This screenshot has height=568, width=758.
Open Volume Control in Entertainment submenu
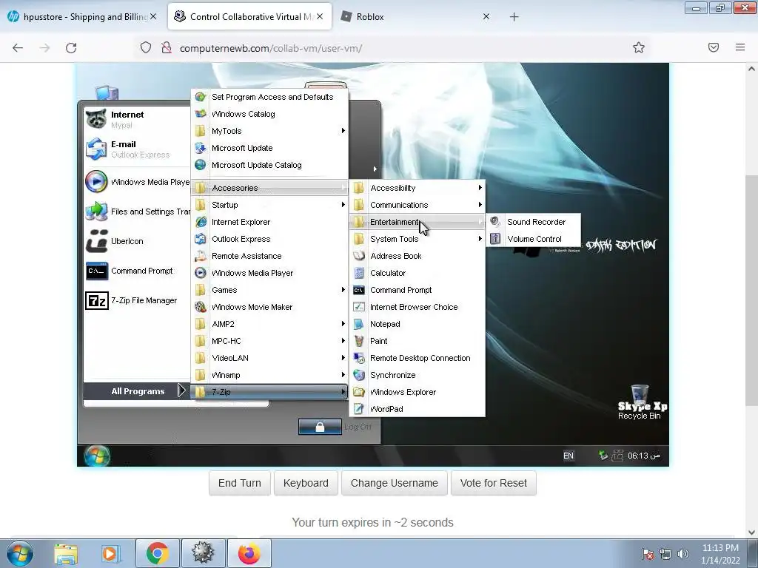click(534, 239)
